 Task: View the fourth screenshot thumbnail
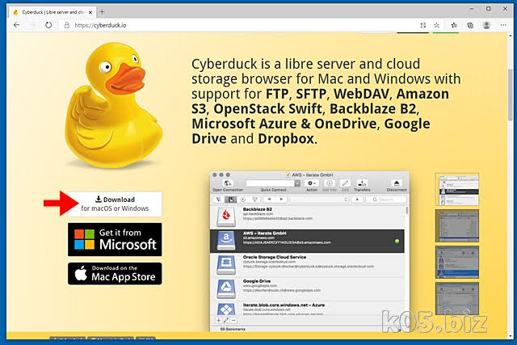[x=457, y=298]
